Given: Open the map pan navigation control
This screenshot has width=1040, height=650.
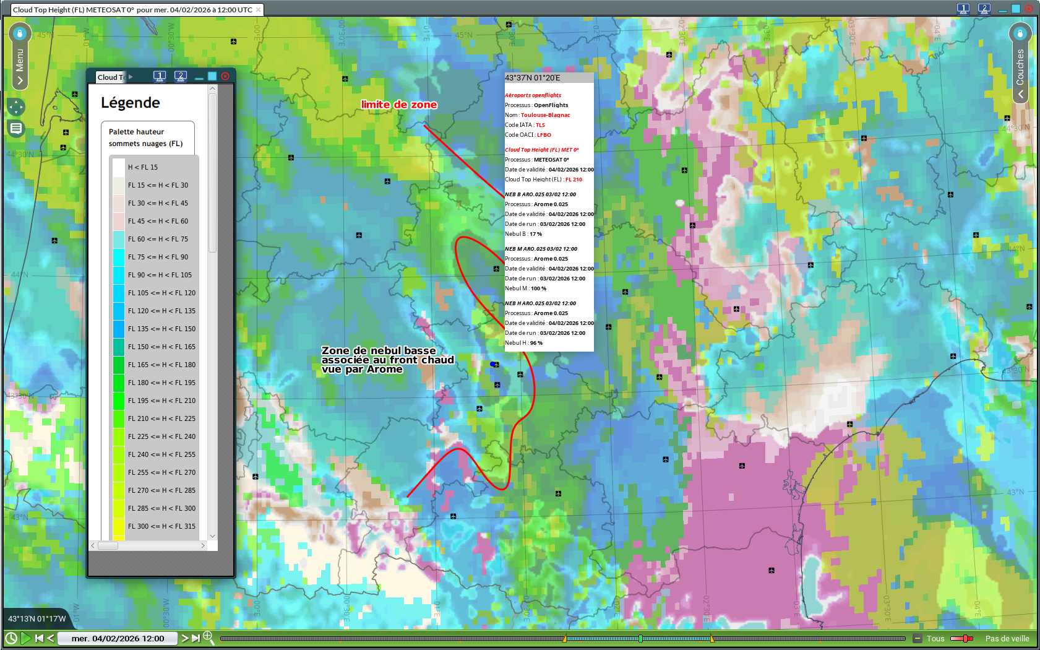Looking at the screenshot, I should [16, 107].
